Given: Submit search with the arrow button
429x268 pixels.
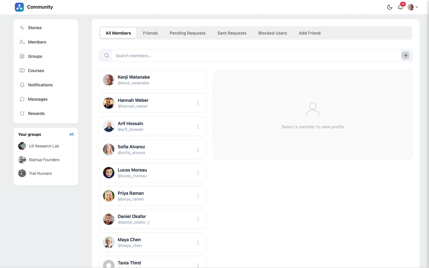Looking at the screenshot, I should click(405, 55).
